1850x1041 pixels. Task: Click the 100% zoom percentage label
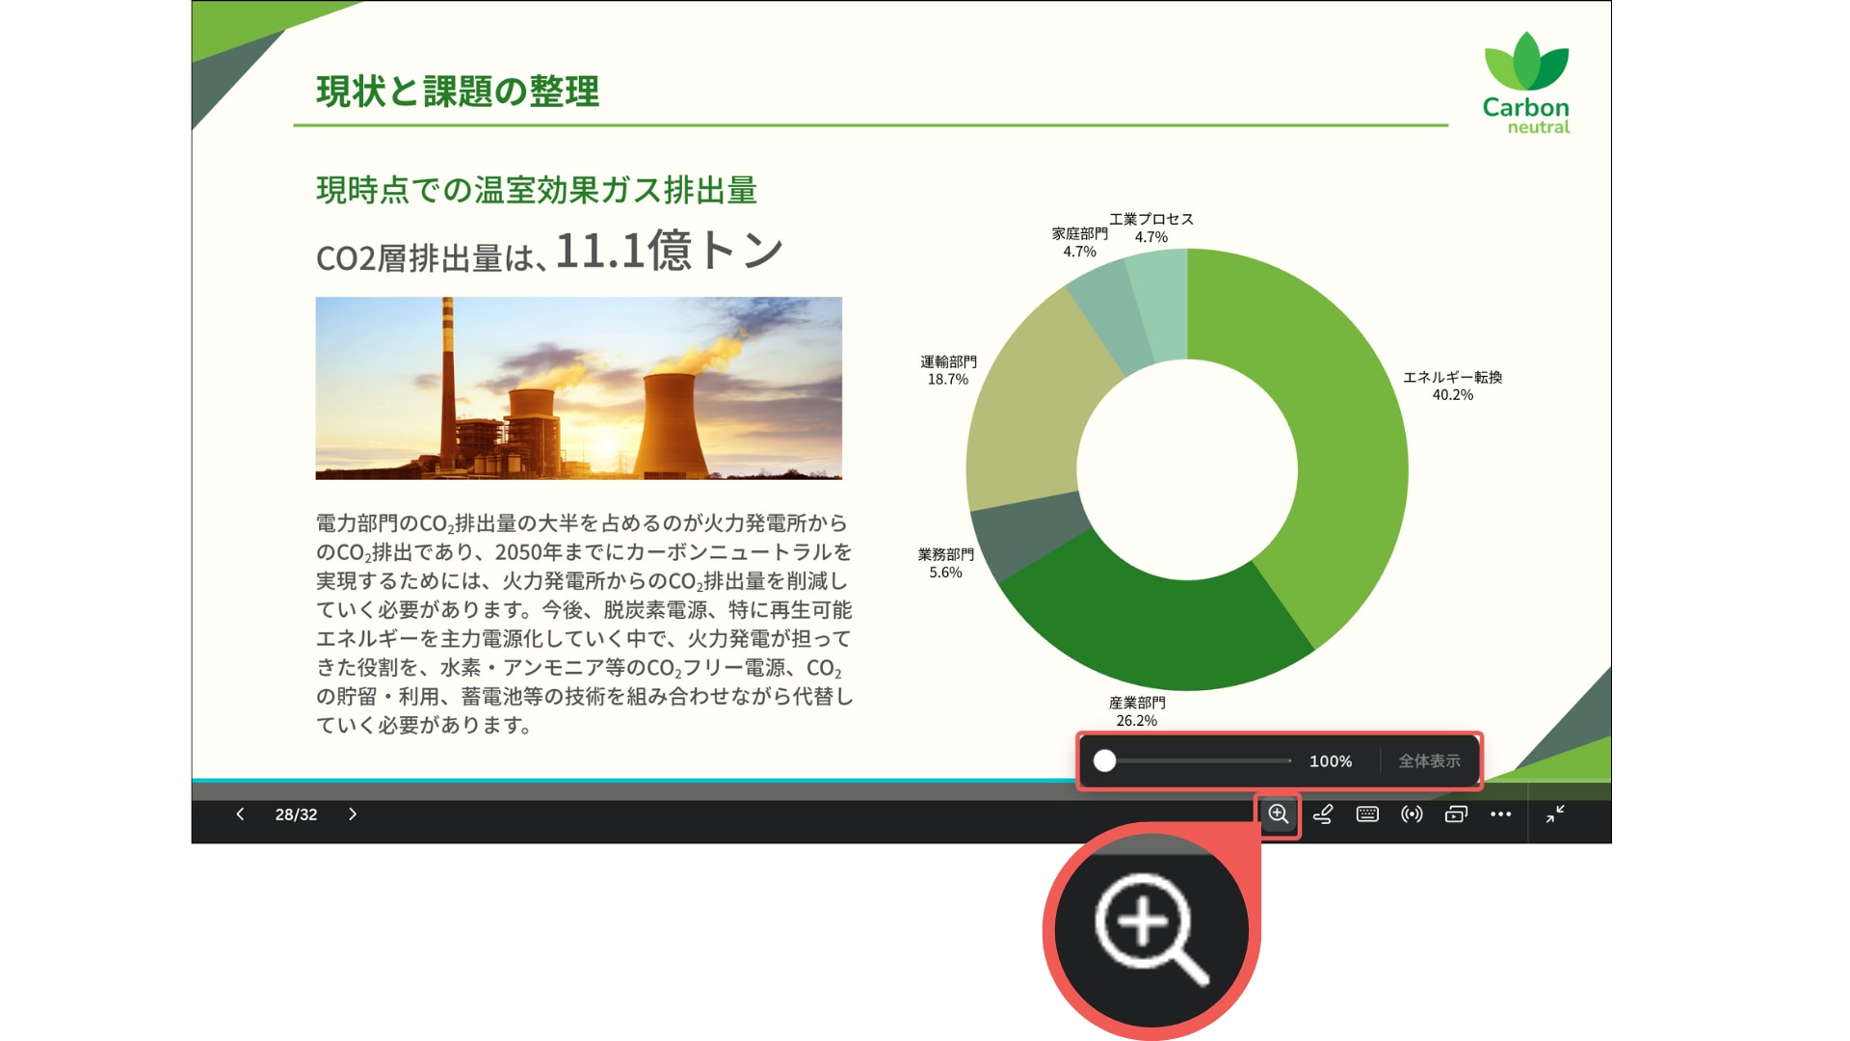1330,761
